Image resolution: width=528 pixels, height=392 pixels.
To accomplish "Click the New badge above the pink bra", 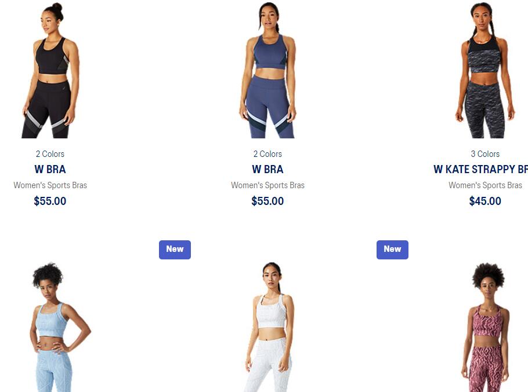I will tap(392, 250).
